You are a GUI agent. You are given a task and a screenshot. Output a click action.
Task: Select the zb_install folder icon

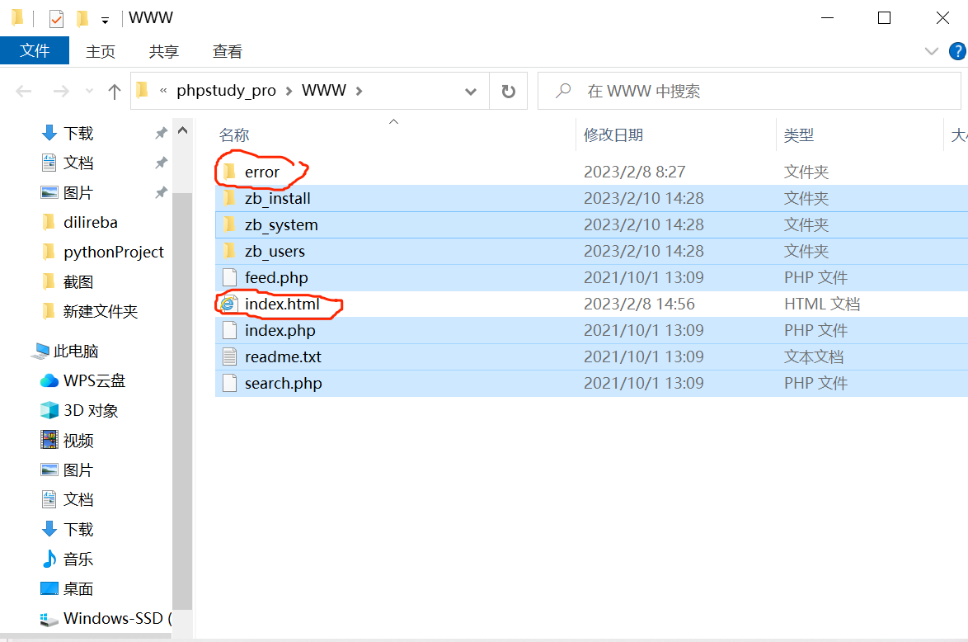point(229,198)
